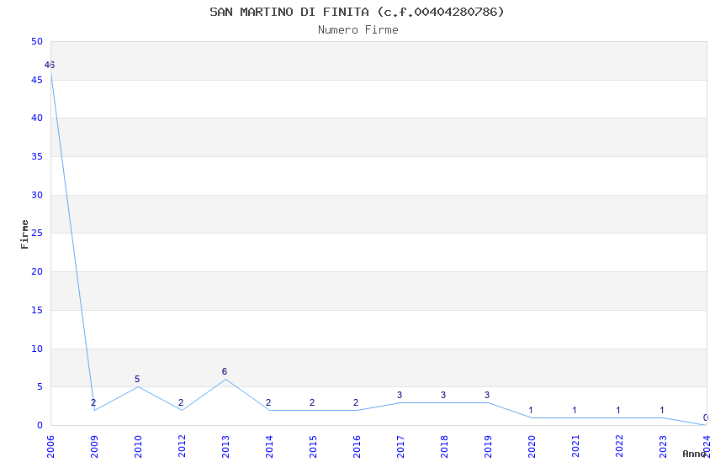Click the year 2017 on x-axis

(x=400, y=446)
